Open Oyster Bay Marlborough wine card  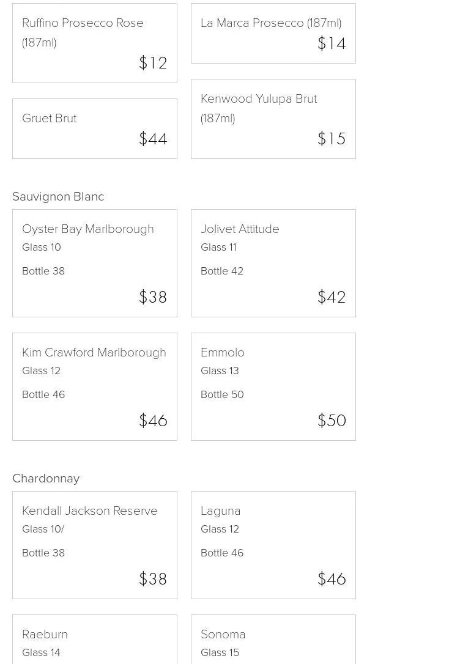click(95, 263)
